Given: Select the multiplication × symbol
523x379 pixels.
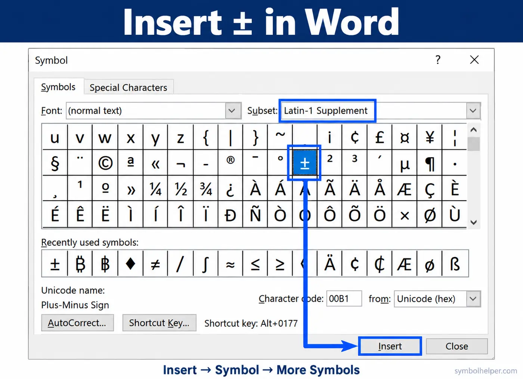Looking at the screenshot, I should 405,215.
